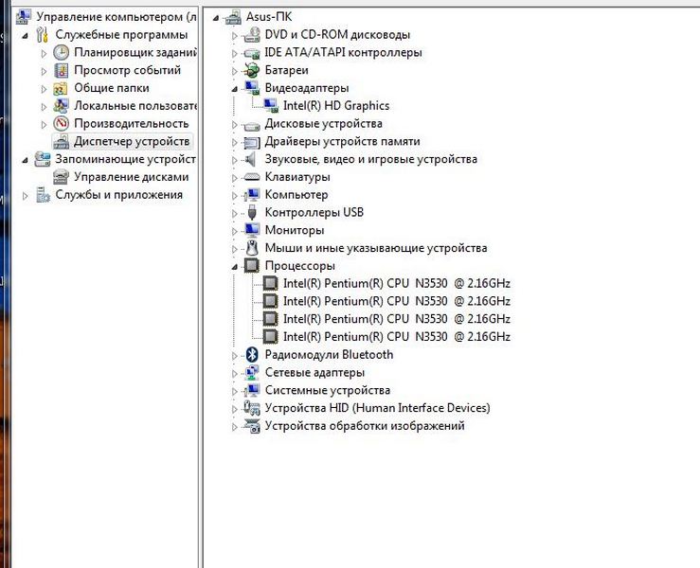
Task: Click the Звуковые устройства speaker icon
Action: [x=252, y=159]
